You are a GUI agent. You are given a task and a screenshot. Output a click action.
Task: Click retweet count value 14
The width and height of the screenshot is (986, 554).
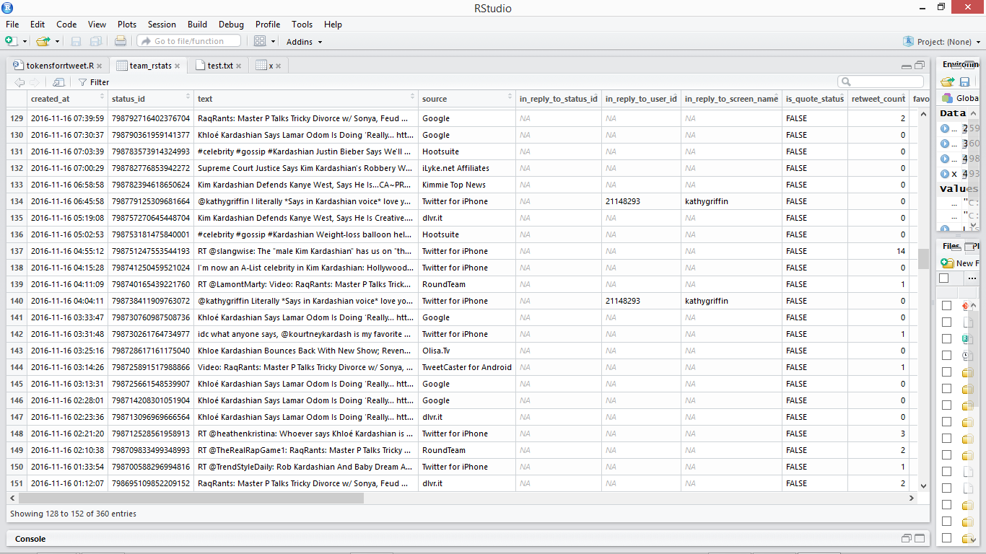(901, 251)
